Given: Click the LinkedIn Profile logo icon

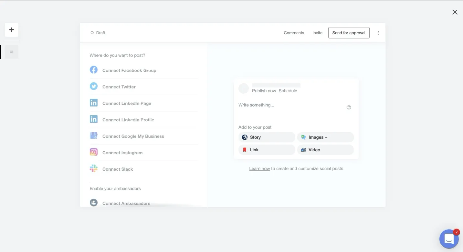Looking at the screenshot, I should [94, 119].
